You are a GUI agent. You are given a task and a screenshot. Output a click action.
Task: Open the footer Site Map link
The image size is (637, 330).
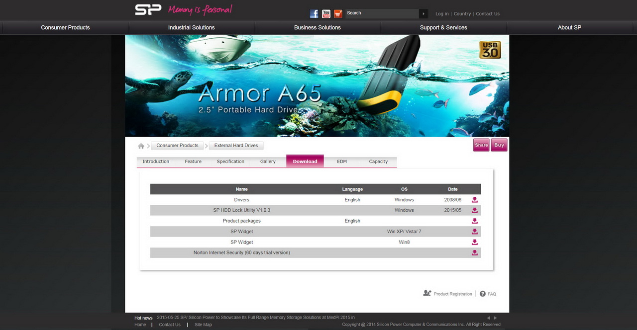203,325
